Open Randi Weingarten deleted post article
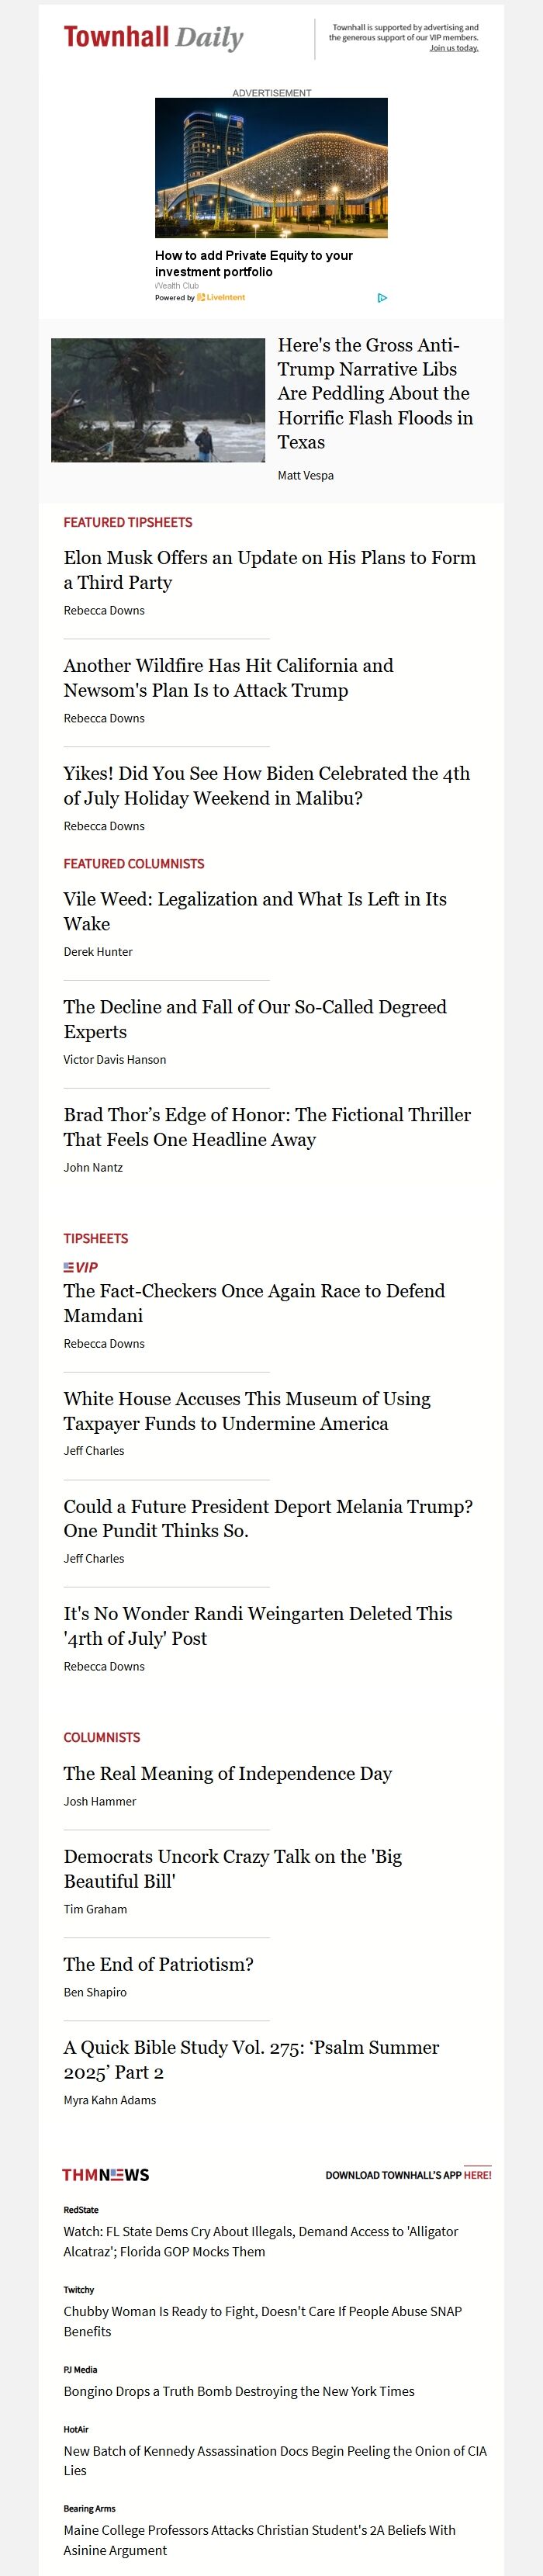This screenshot has width=543, height=2576. tap(258, 1626)
